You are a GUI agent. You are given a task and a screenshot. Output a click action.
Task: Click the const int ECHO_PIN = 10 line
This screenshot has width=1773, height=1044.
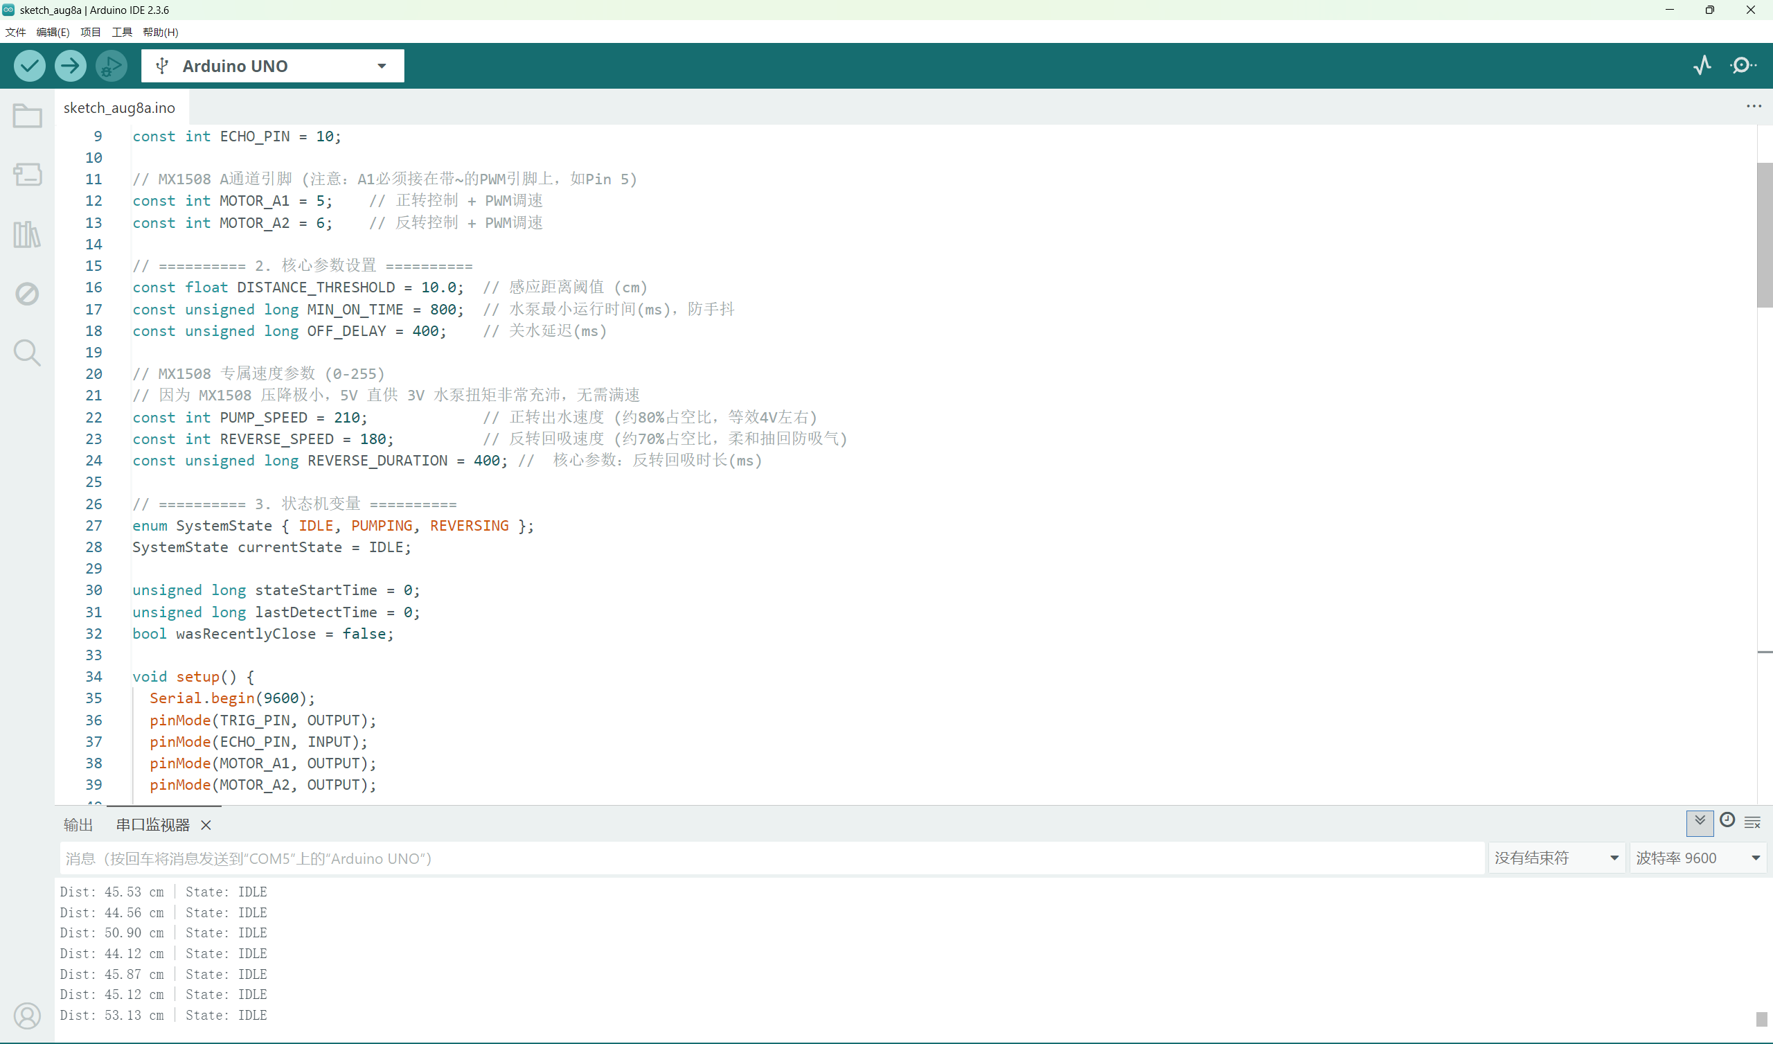236,136
